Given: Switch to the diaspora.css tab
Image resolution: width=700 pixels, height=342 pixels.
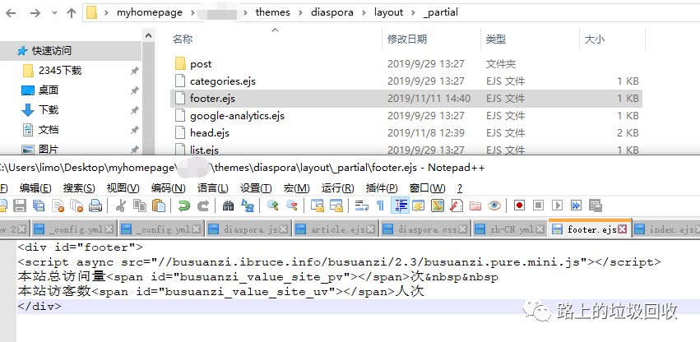Looking at the screenshot, I should pyautogui.click(x=424, y=229).
